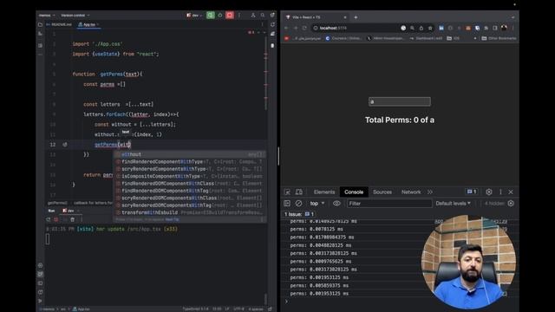The height and width of the screenshot is (312, 555).
Task: Open the Version control dropdown
Action: 75,16
